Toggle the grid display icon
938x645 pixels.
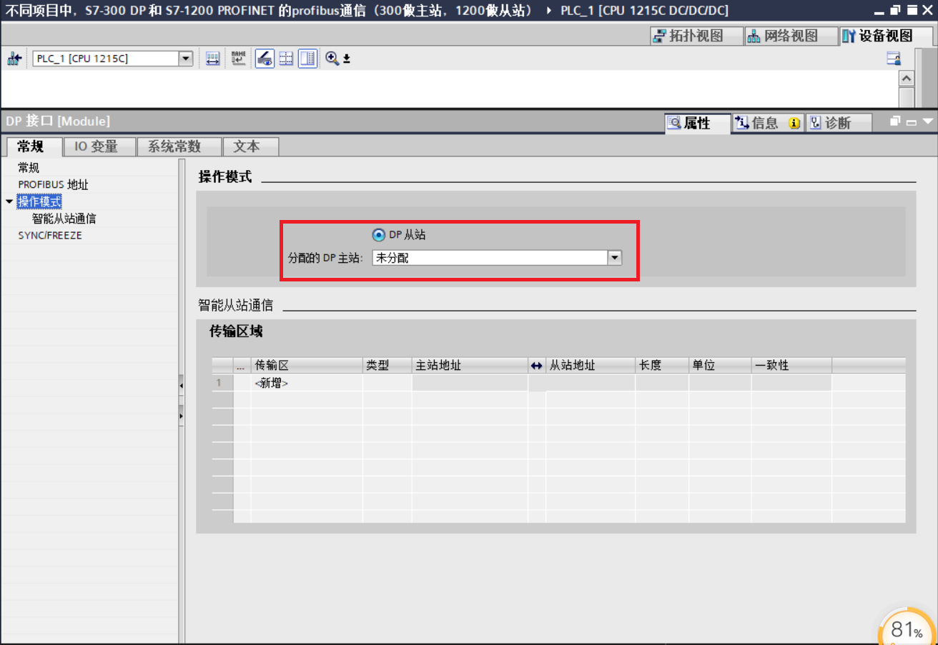tap(286, 59)
